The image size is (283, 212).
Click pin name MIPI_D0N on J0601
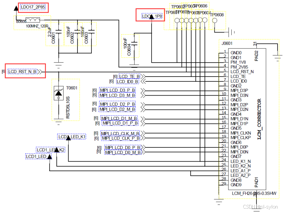point(240,152)
